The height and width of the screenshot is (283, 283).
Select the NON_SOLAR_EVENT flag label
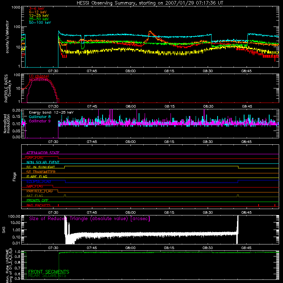tap(43, 162)
